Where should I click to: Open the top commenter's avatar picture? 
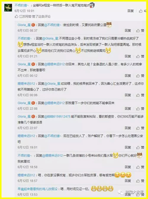coord(8,8)
